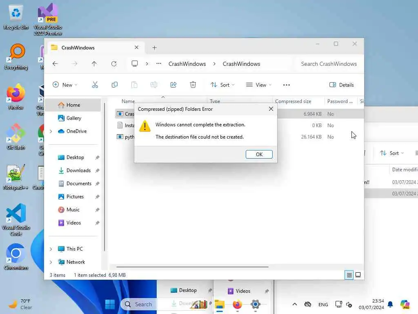
Task: Expand the Network tree node
Action: (51, 262)
